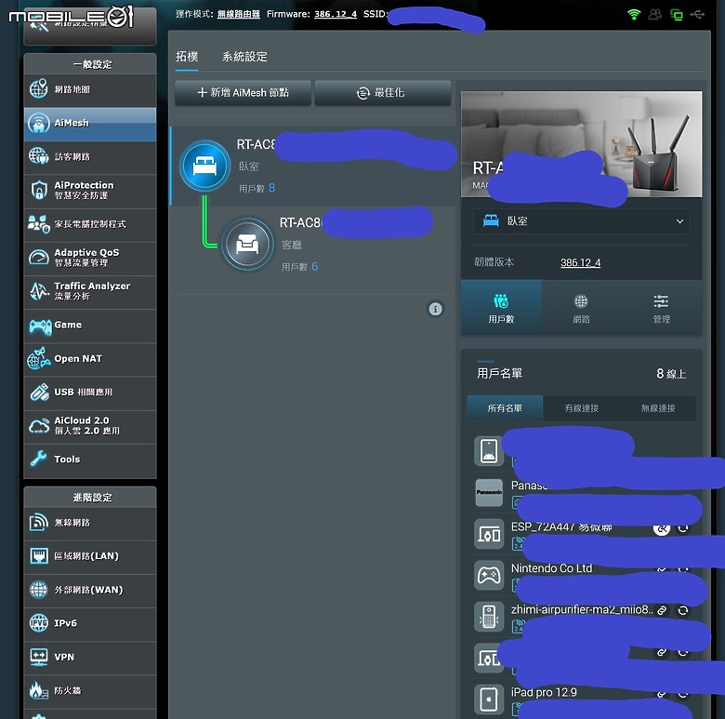Open firmware version 386.12_4 link in panel

[580, 263]
